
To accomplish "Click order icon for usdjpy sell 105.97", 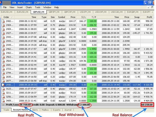I will 3,69.
